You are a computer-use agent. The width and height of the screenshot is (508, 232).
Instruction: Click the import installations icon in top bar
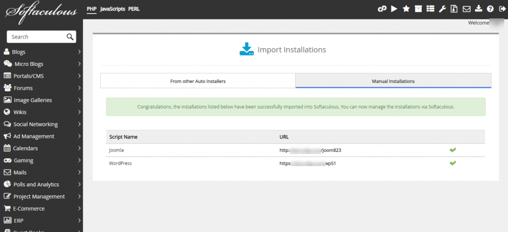coord(479,9)
